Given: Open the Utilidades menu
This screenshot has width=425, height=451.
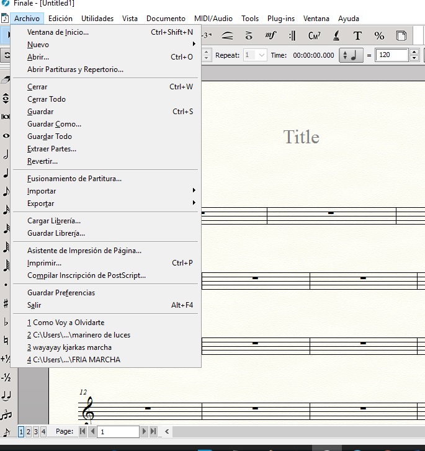Looking at the screenshot, I should 97,19.
